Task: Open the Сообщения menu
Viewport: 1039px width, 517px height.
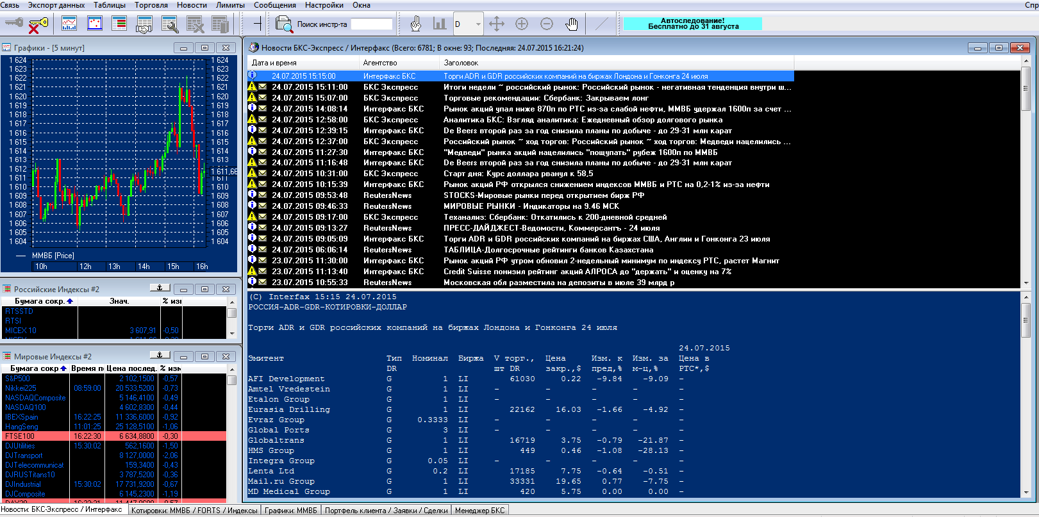Action: click(x=275, y=5)
